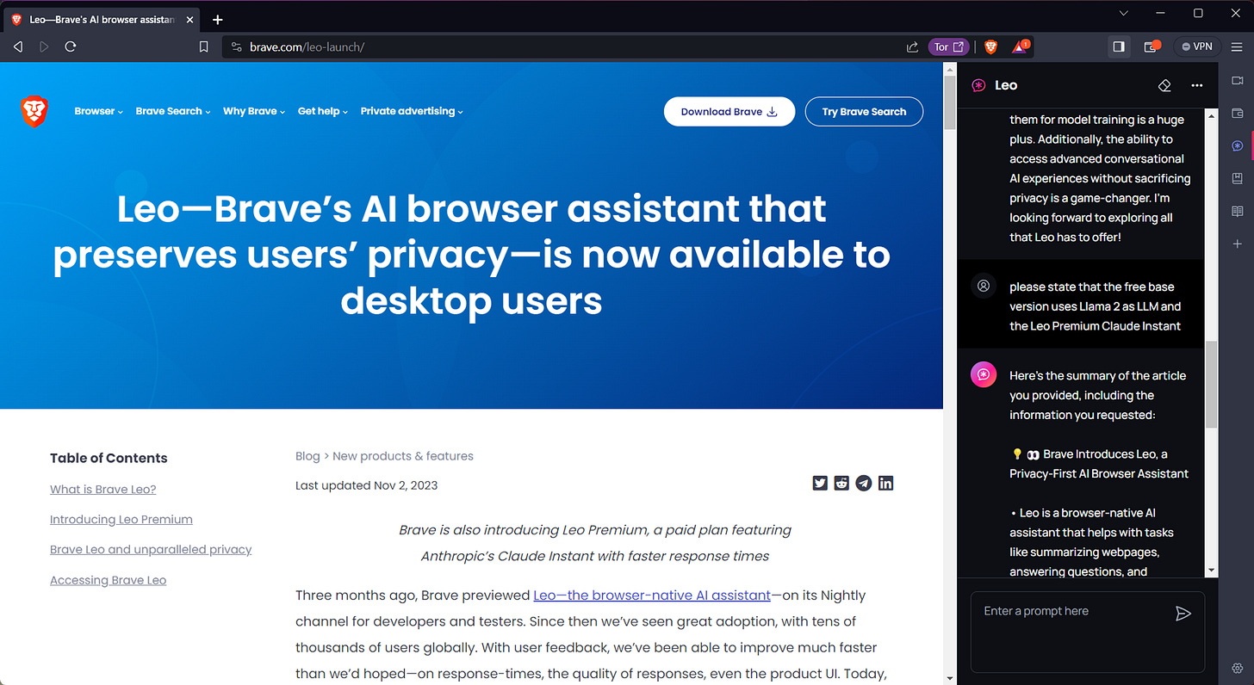The image size is (1254, 685).
Task: Send the prompt with the paper-plane icon
Action: [1183, 613]
